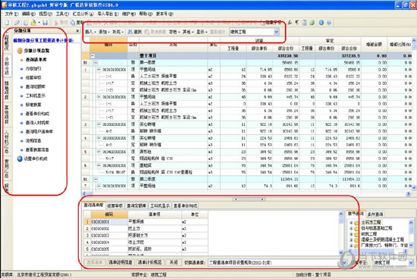Screen dimensions: 417x279
Task: Collapse the 第一季度 section expander
Action: 96,62
